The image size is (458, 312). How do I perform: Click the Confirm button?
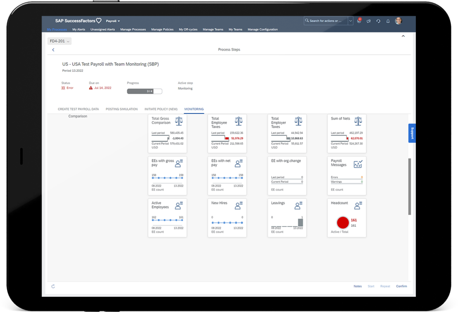[x=401, y=286]
